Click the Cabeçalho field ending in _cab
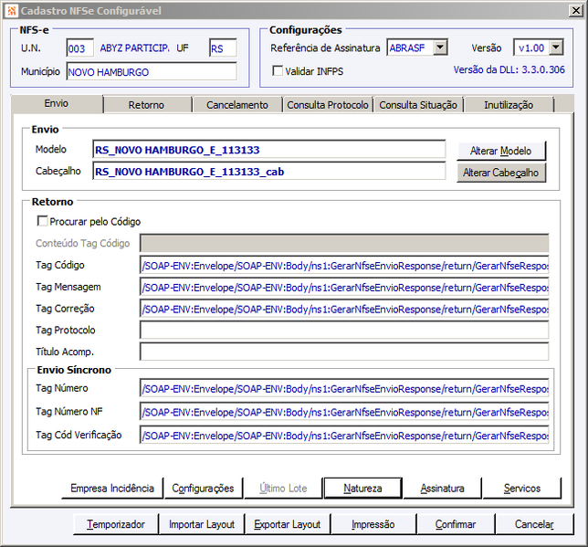Viewport: 588px width, 547px height. 268,172
